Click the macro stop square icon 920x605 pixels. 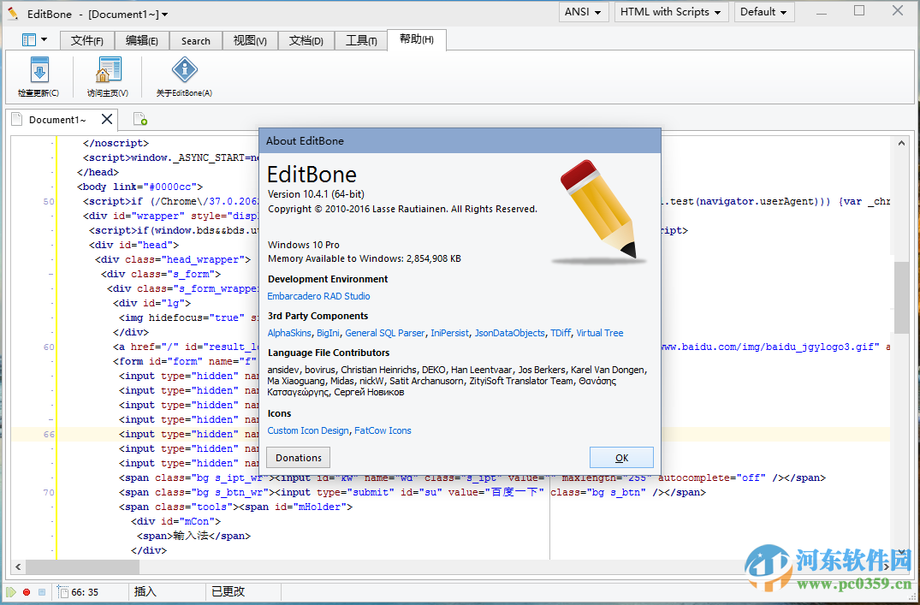tap(41, 591)
